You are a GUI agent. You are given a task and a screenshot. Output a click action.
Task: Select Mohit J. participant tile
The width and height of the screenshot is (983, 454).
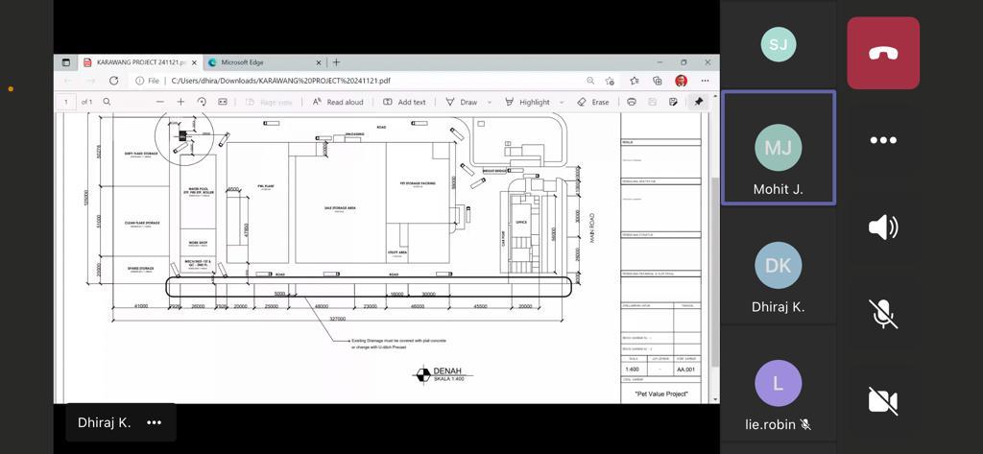point(778,148)
